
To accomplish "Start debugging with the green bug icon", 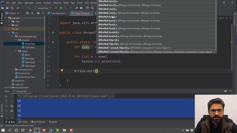I will click(x=61, y=8).
